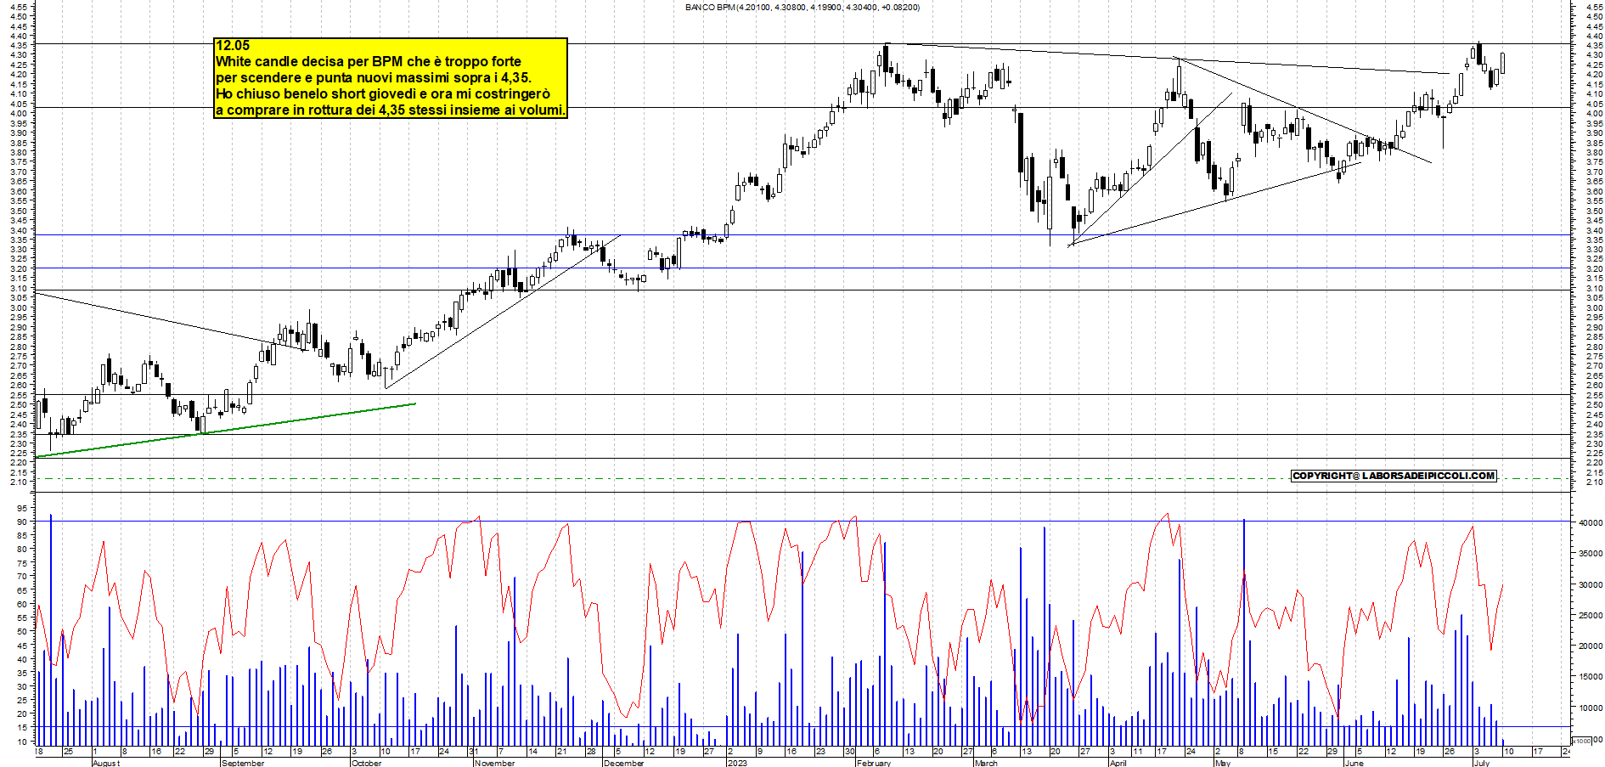Viewport: 1605px width, 767px height.
Task: Click the December month label
Action: coord(623,763)
